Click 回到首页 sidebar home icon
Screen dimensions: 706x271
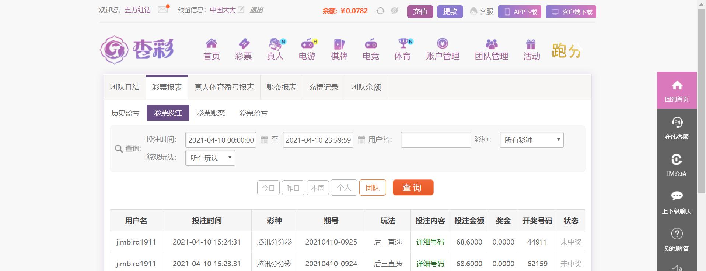[x=677, y=90]
